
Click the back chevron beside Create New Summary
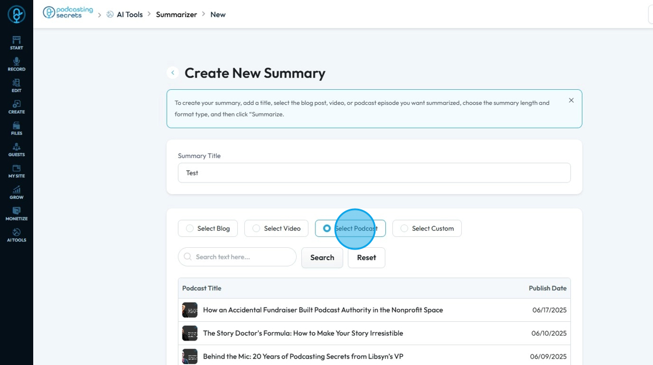[173, 73]
